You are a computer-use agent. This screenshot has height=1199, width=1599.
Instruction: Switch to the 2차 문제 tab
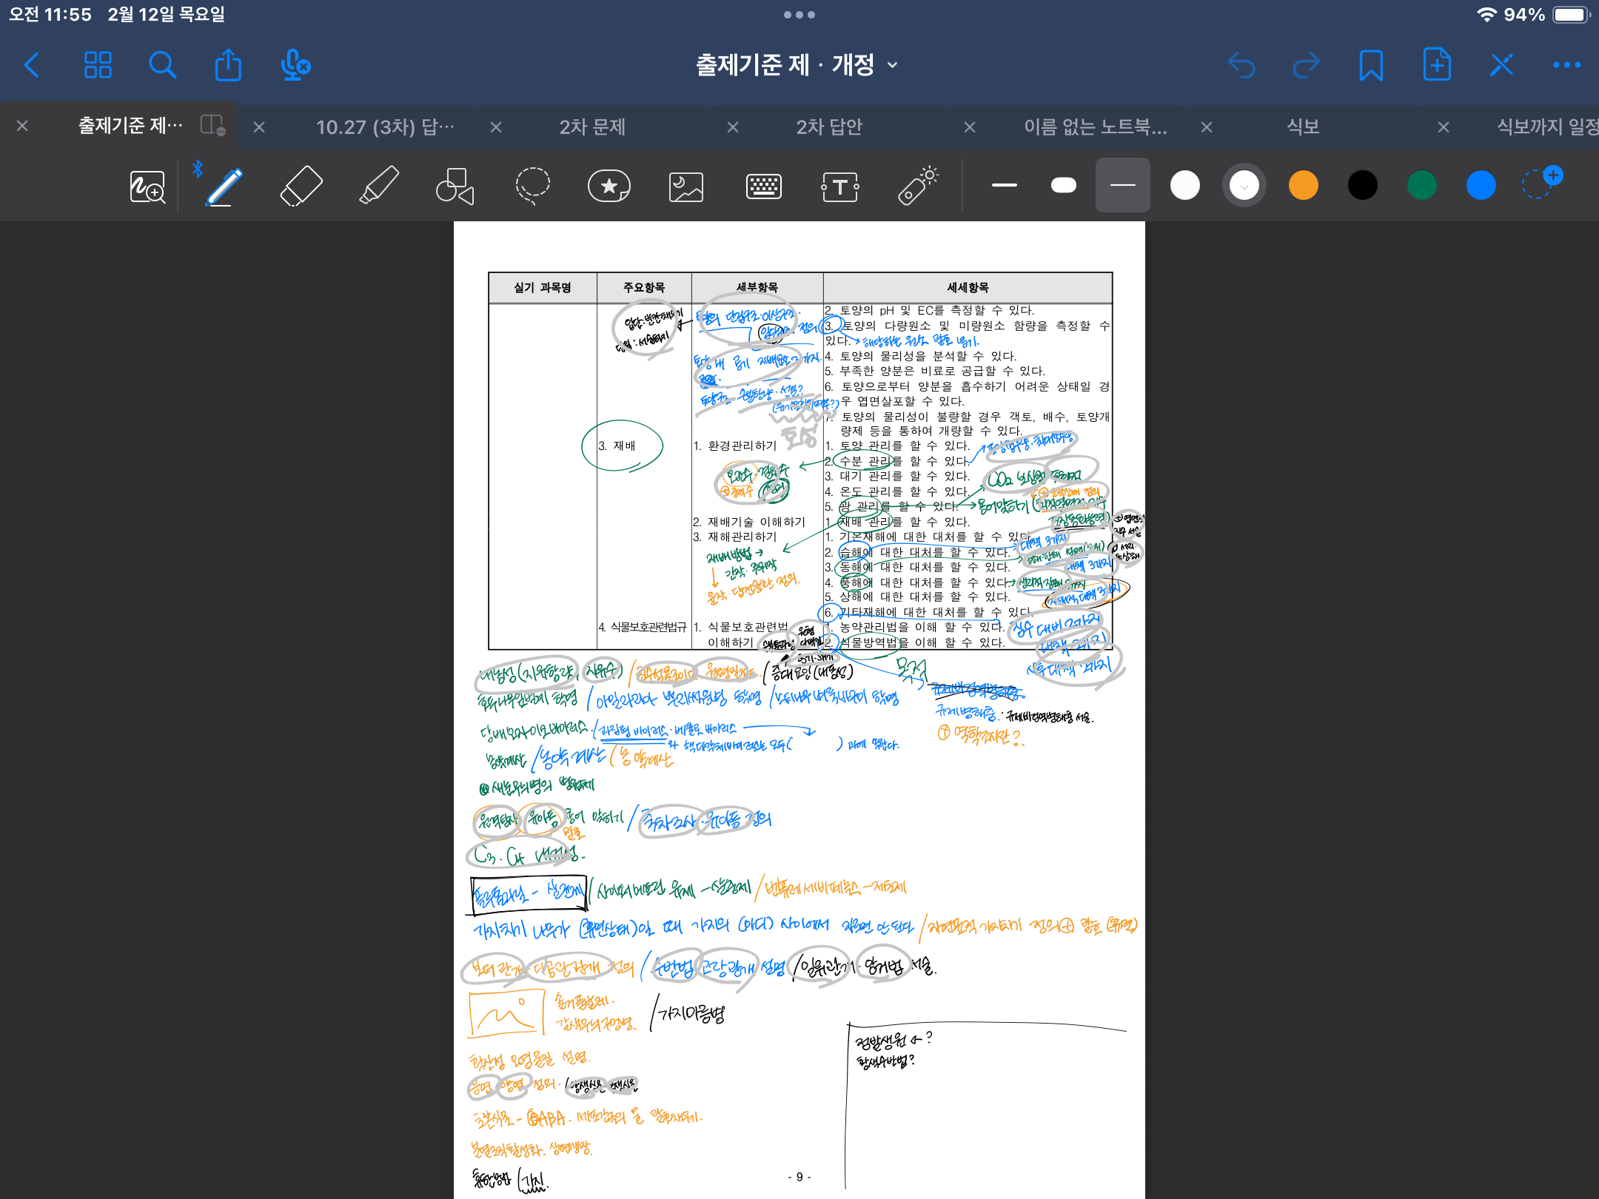(592, 127)
